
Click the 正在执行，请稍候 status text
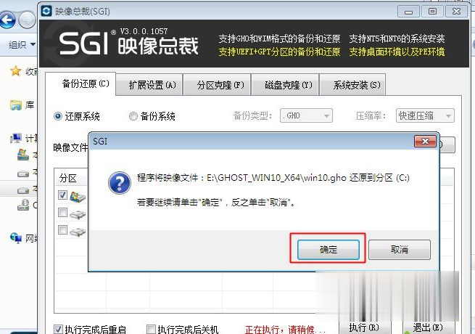[286, 330]
